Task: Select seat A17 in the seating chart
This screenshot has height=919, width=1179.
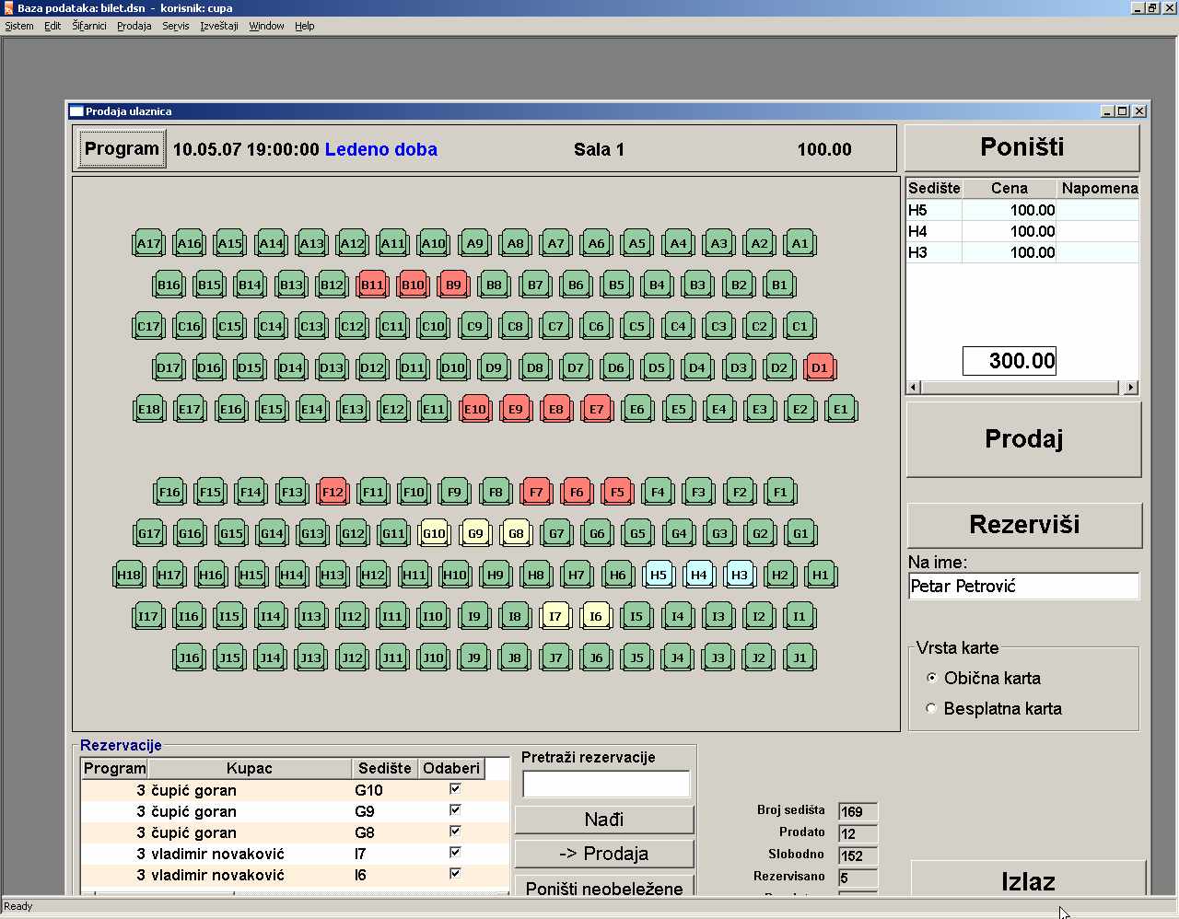Action: point(148,244)
